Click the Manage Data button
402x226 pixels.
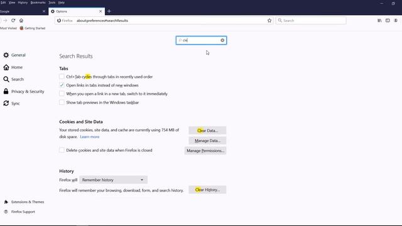click(207, 141)
